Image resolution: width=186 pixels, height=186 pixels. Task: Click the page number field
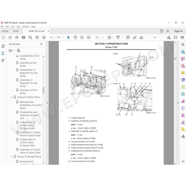point(51,37)
